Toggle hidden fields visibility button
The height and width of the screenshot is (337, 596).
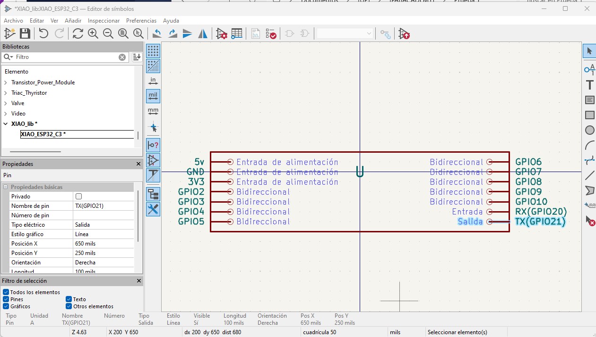point(153,175)
